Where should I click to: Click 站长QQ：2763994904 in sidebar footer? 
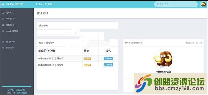(17, 90)
